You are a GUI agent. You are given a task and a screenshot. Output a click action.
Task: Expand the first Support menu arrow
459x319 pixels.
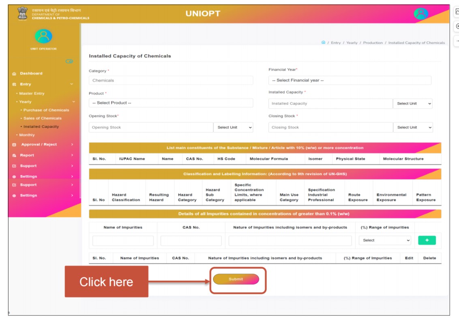click(72, 166)
